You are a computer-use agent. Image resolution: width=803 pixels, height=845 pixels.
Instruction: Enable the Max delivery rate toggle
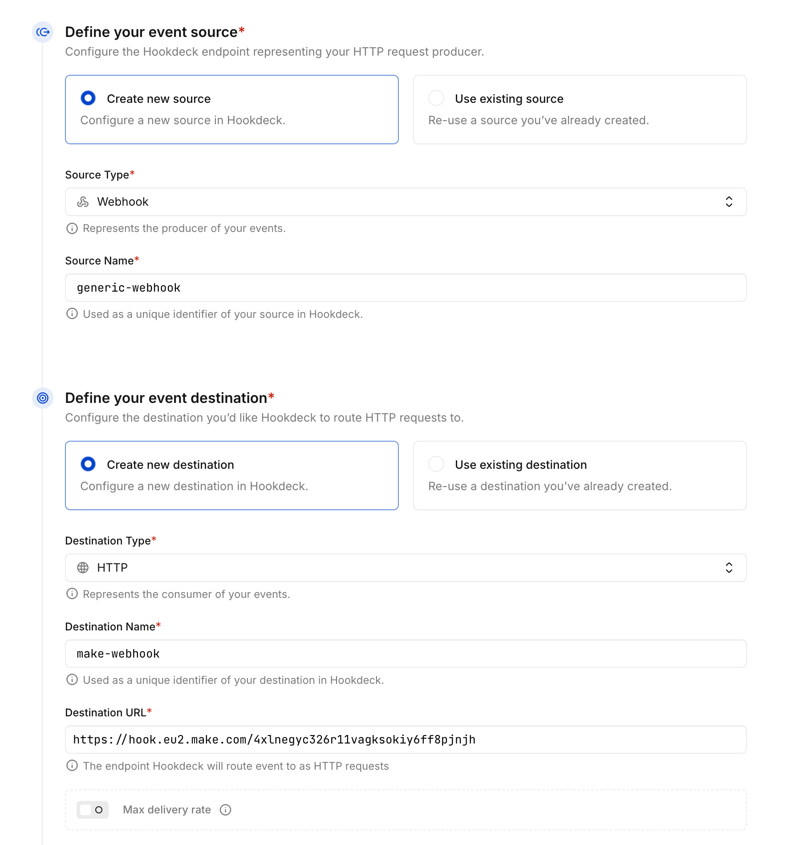click(x=93, y=810)
